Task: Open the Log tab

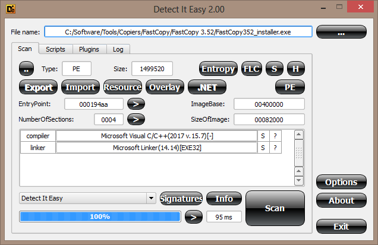Action: [x=118, y=49]
